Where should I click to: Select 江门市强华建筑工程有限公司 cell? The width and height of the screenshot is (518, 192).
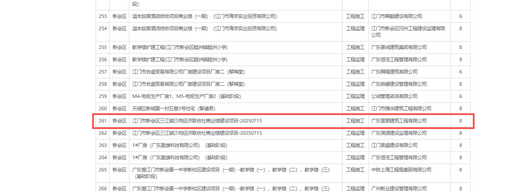pos(401,108)
